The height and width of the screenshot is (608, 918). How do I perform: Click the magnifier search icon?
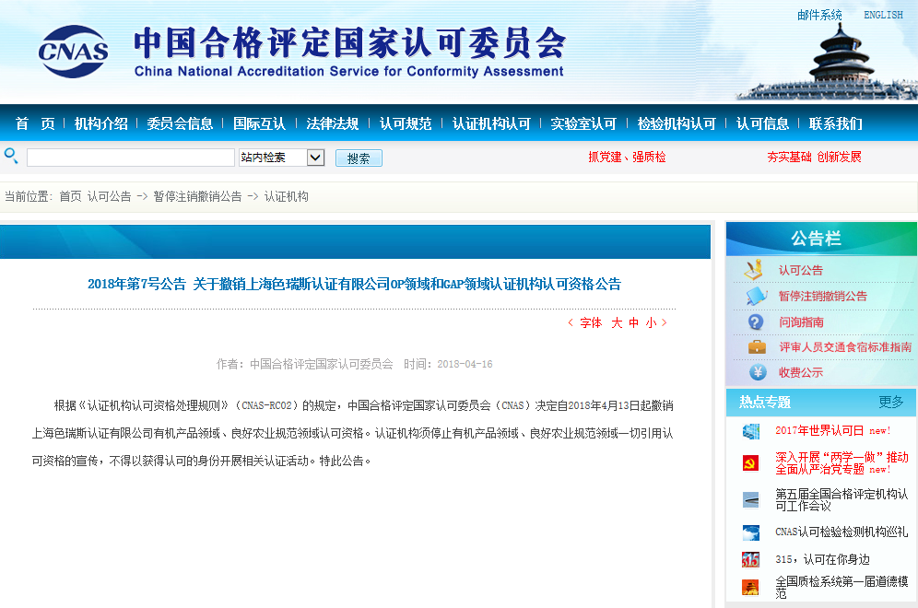point(11,157)
